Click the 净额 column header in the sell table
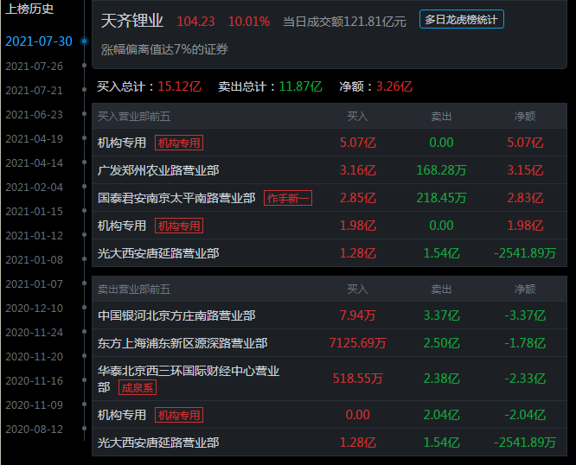 [525, 290]
